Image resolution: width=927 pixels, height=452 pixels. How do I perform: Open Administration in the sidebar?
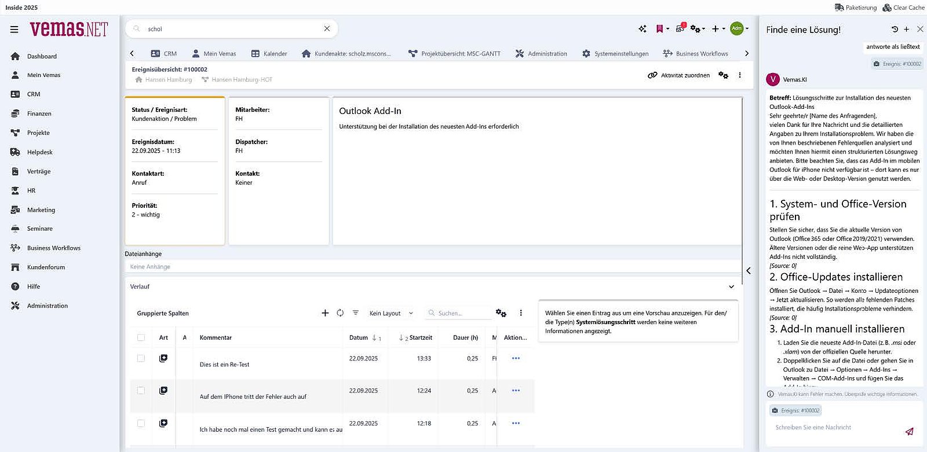click(47, 306)
